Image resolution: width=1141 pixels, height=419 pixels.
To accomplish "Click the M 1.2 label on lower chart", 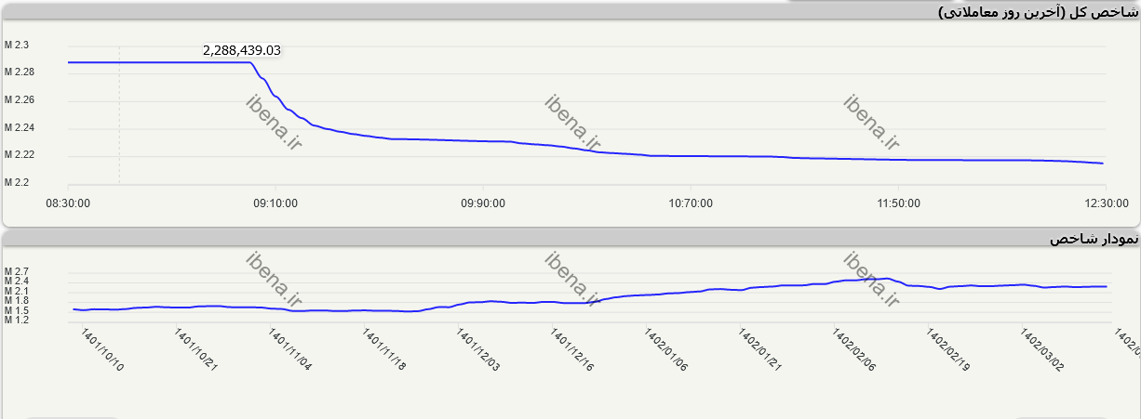I will click(17, 320).
